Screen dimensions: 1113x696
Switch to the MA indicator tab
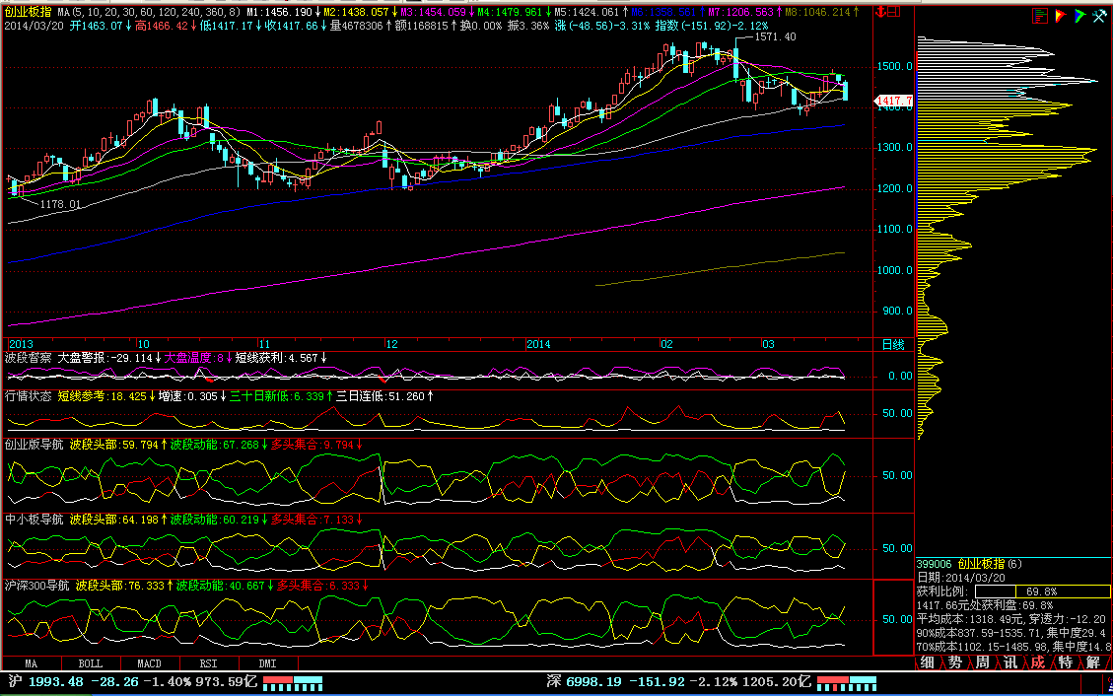(31, 664)
